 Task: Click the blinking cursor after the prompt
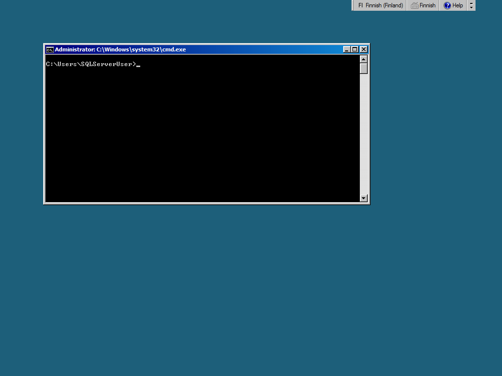pos(139,65)
